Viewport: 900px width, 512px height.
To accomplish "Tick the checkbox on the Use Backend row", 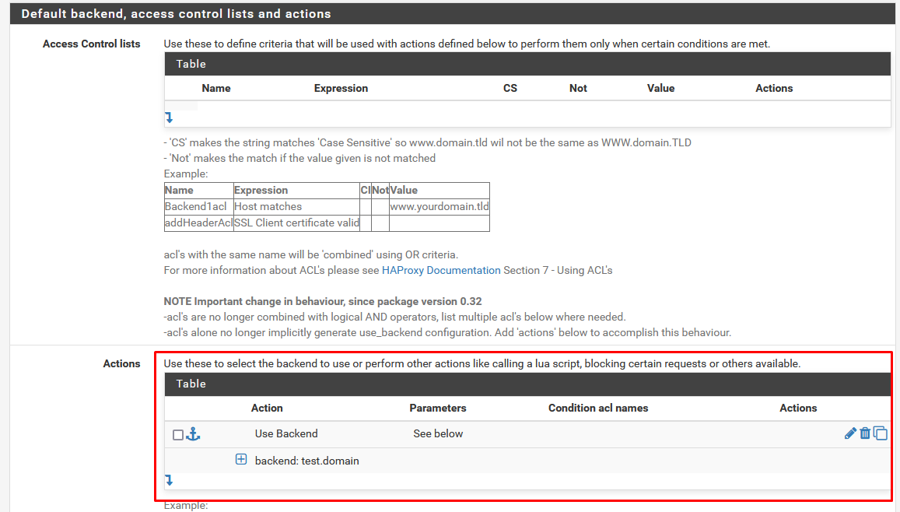I will pyautogui.click(x=178, y=435).
